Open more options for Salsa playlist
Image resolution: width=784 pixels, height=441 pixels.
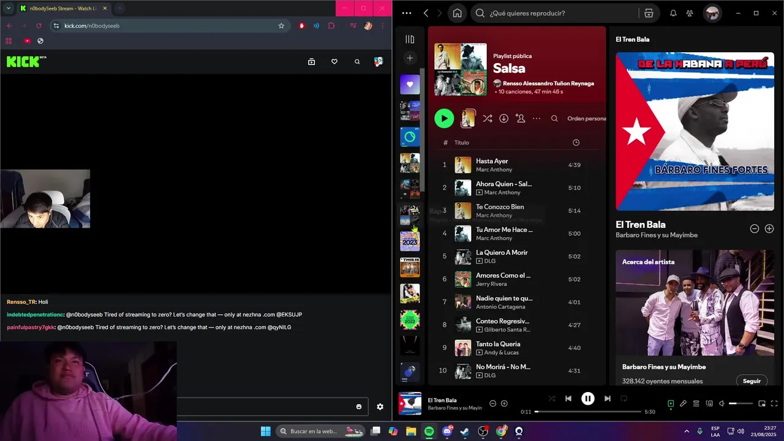point(537,119)
